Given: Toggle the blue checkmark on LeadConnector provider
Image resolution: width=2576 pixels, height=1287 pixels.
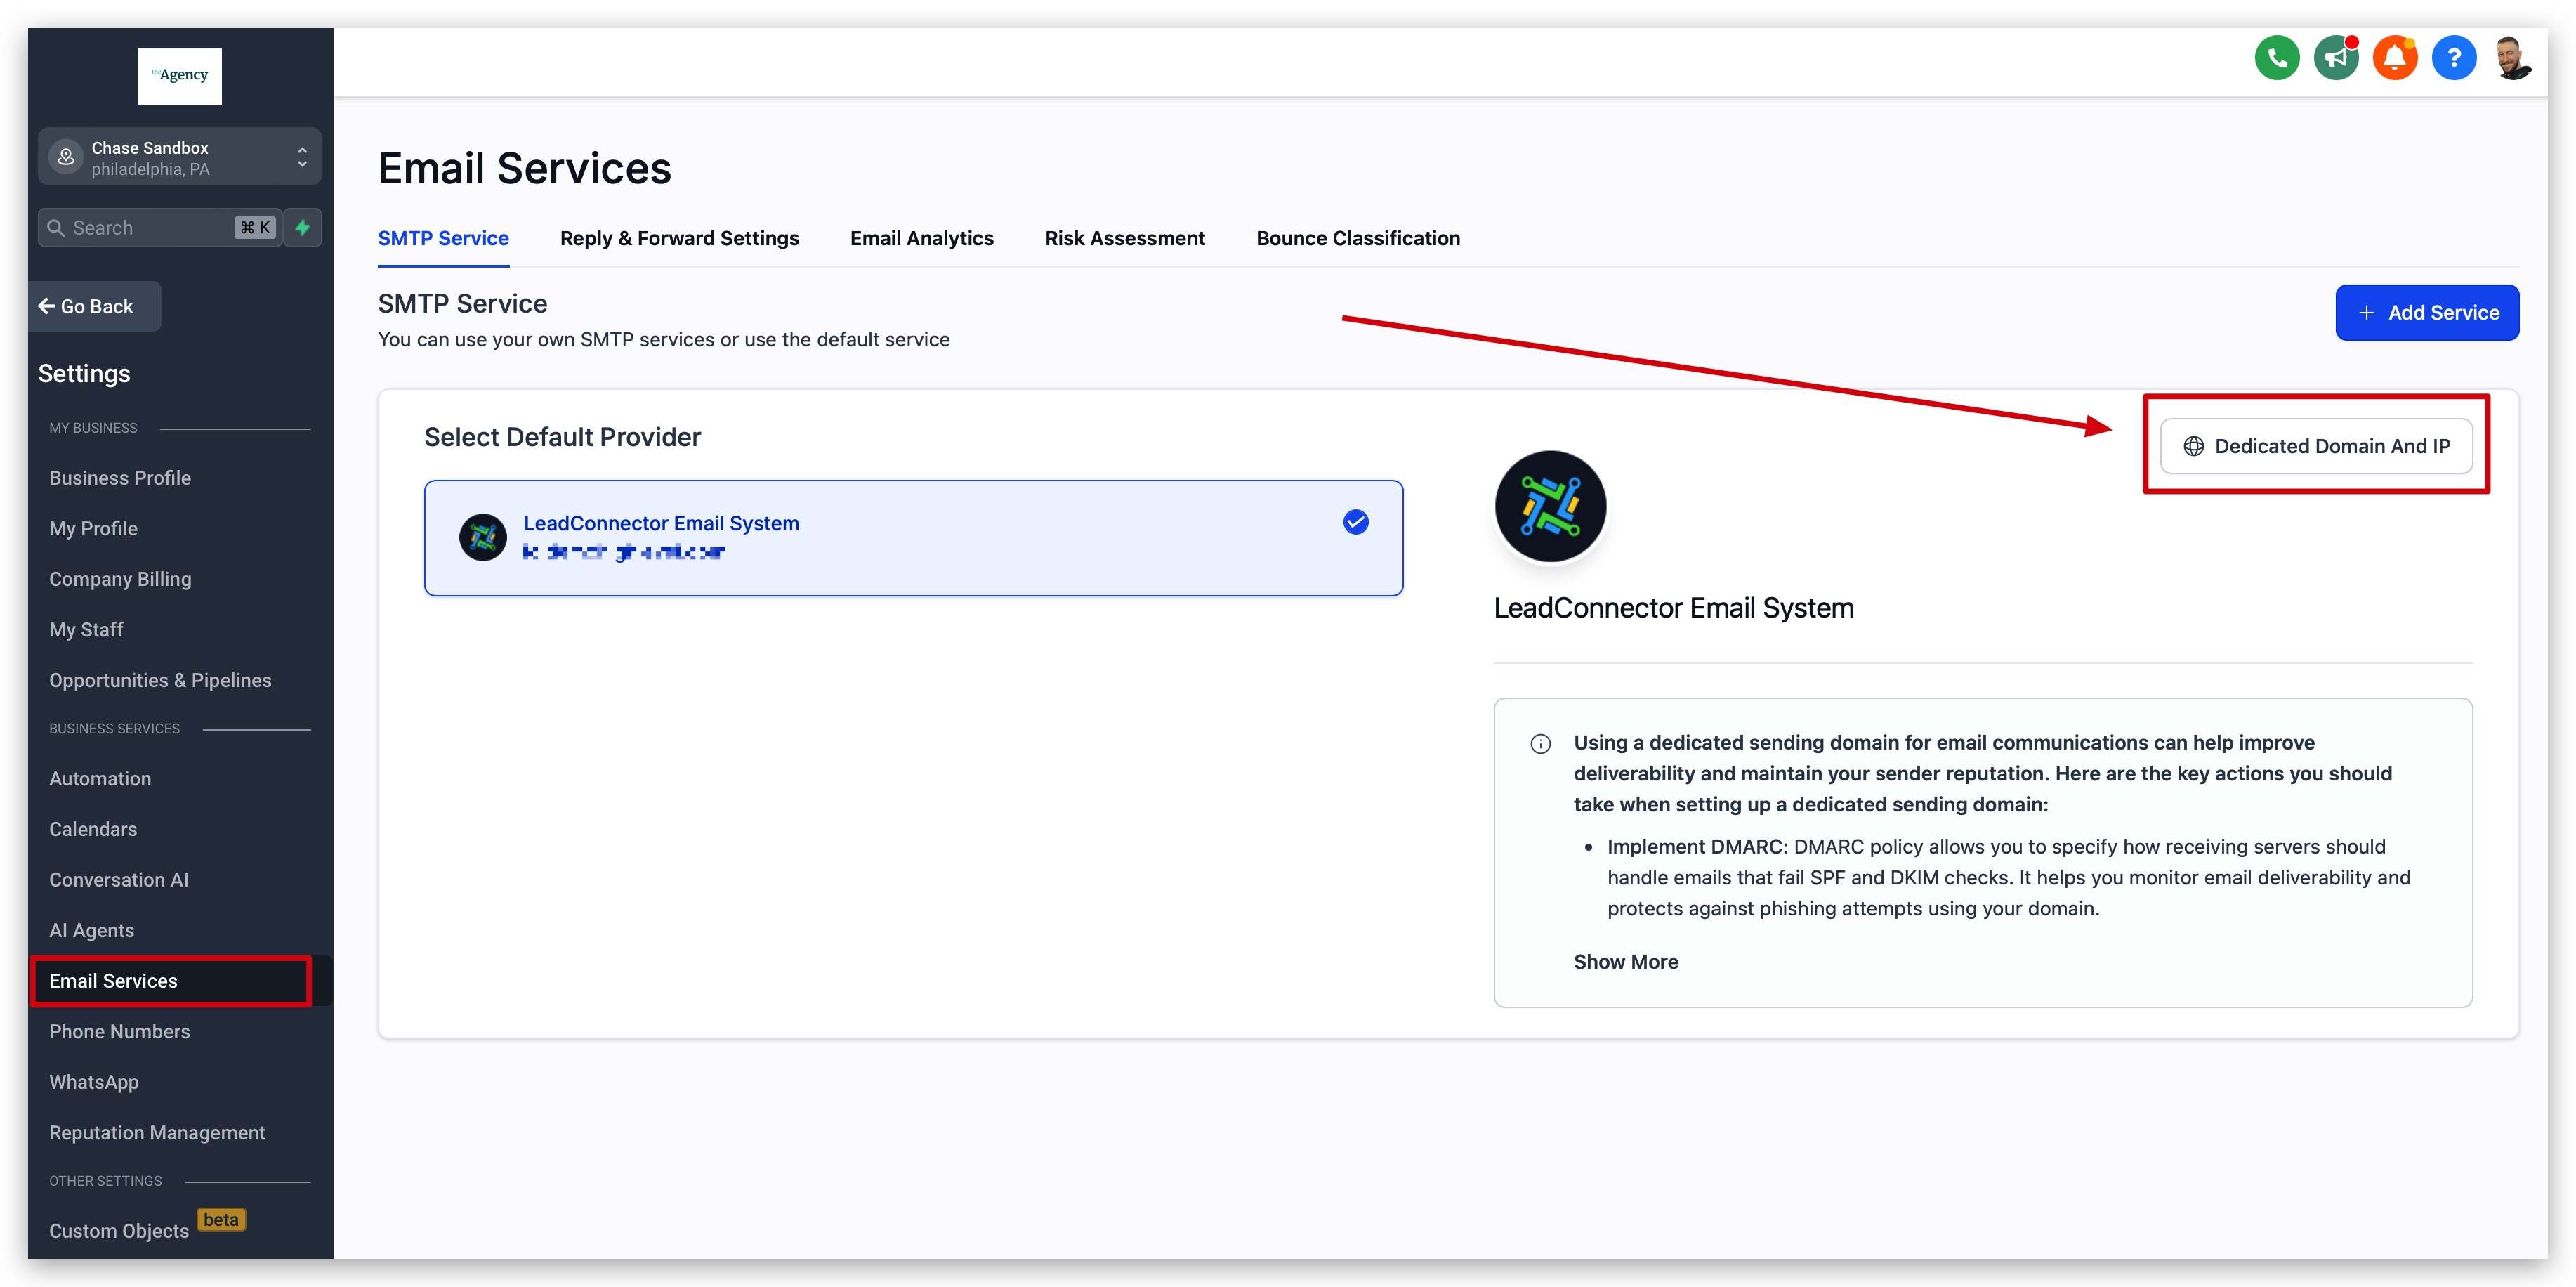Looking at the screenshot, I should tap(1355, 522).
